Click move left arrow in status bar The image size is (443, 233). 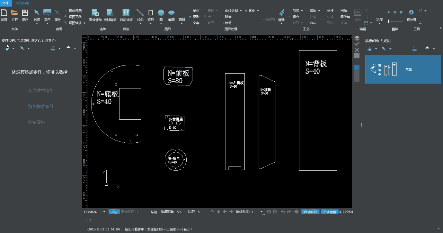pyautogui.click(x=225, y=212)
